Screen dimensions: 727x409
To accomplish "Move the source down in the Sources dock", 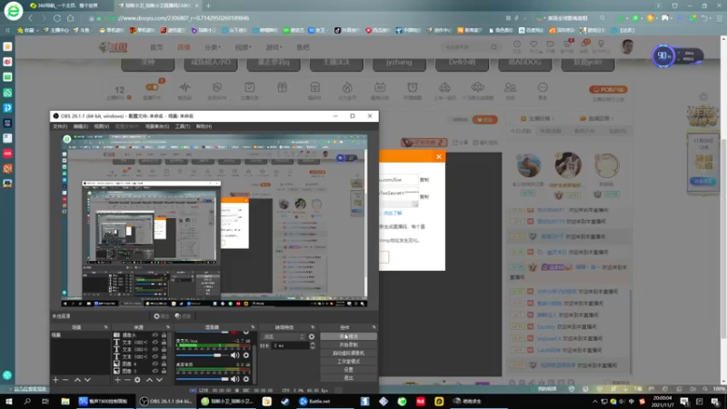I will (x=159, y=380).
